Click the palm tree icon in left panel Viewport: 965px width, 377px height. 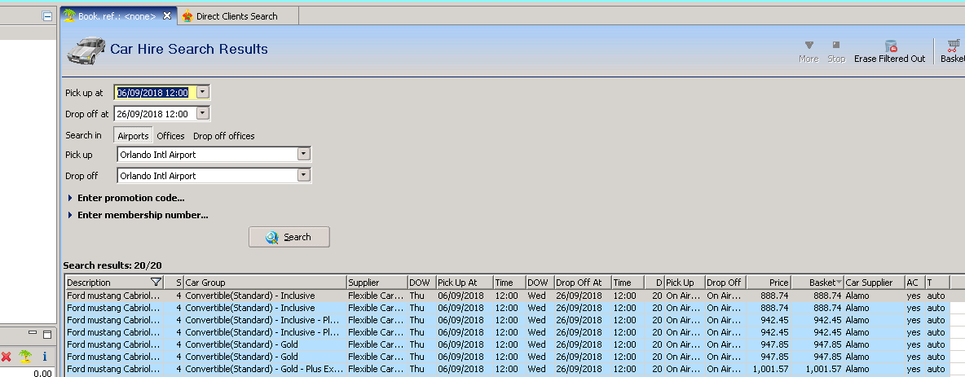click(x=25, y=357)
